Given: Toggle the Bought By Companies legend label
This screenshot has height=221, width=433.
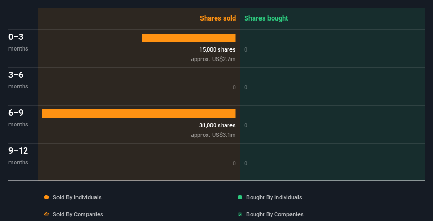Looking at the screenshot, I should (275, 214).
